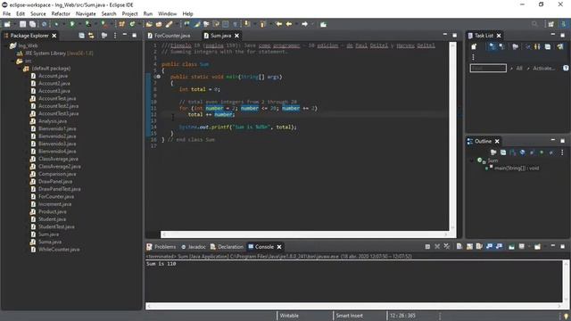Viewport: 571px width, 321px height.
Task: Collapse All in Package Explorer
Action: pos(81,36)
